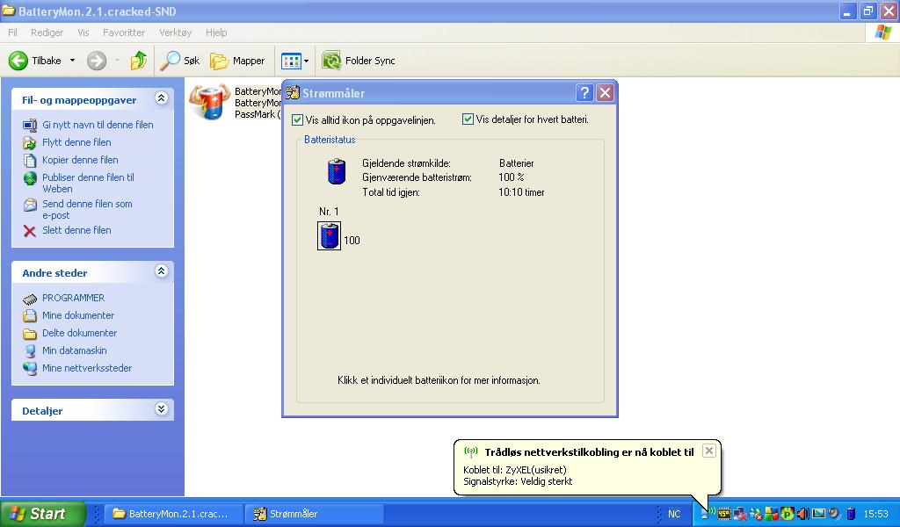Image resolution: width=900 pixels, height=527 pixels.
Task: Click the battery tray icon
Action: [x=851, y=514]
